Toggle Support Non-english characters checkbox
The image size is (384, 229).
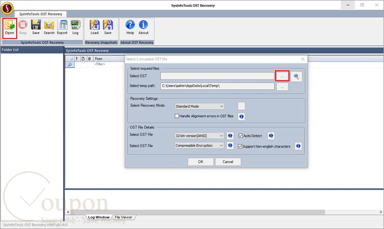[240, 146]
